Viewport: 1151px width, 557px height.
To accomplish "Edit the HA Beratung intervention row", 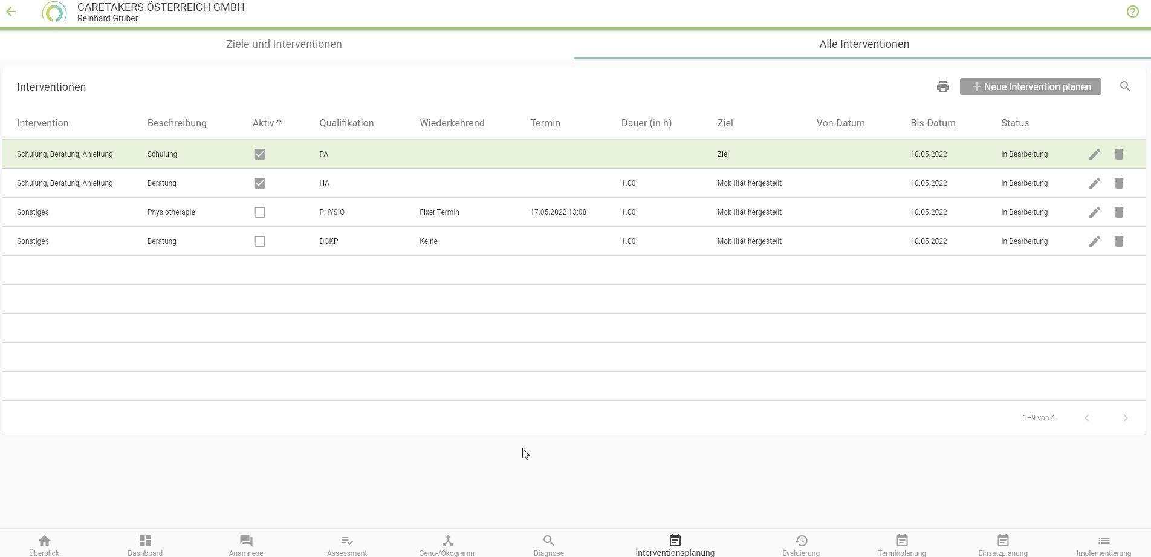I will click(x=1094, y=183).
